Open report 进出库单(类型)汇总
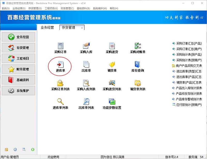This screenshot has height=159, width=207. pos(187,71)
